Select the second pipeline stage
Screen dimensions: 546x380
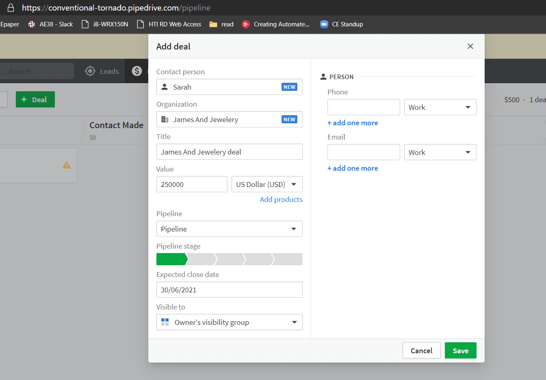click(x=201, y=259)
